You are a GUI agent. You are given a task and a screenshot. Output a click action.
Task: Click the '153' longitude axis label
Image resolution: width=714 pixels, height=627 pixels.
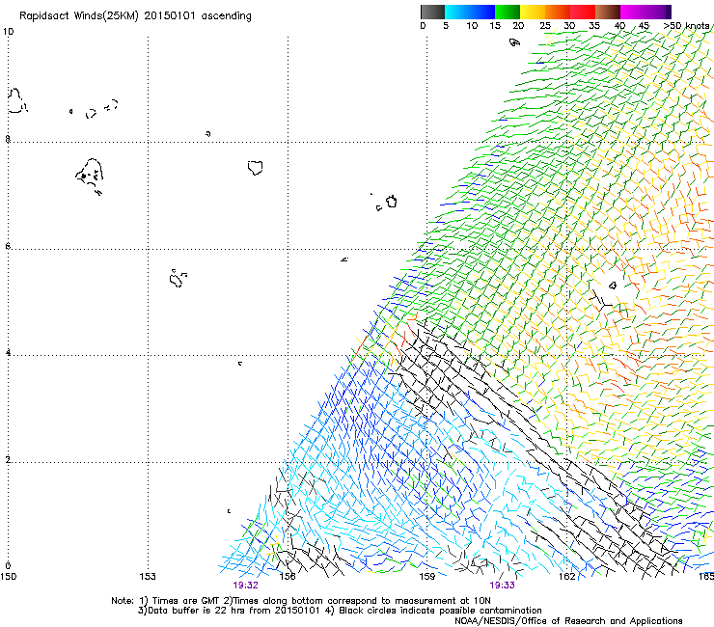coord(148,577)
